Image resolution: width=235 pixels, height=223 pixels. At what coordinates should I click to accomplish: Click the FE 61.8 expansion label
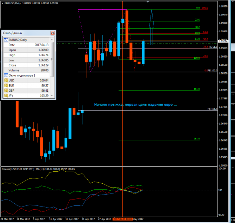[x=213, y=47]
